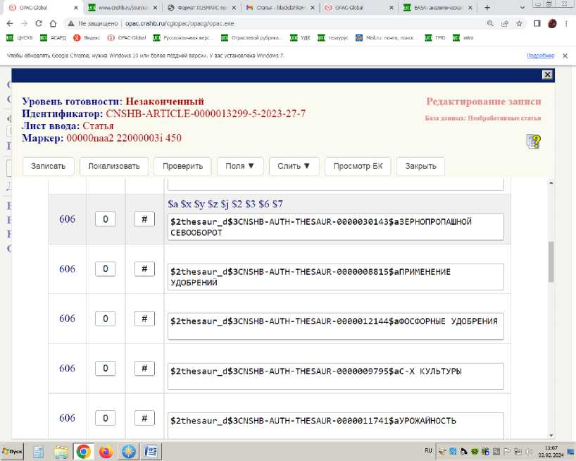Close the record editing dialog
Screen dimensions: 576x461
coord(547,75)
